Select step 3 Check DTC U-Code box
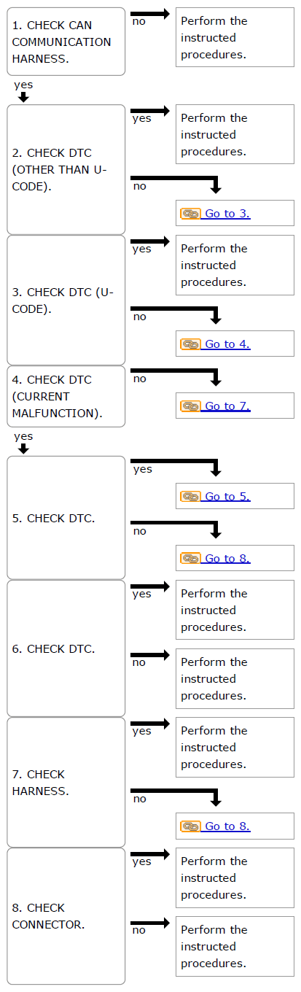 click(x=66, y=300)
